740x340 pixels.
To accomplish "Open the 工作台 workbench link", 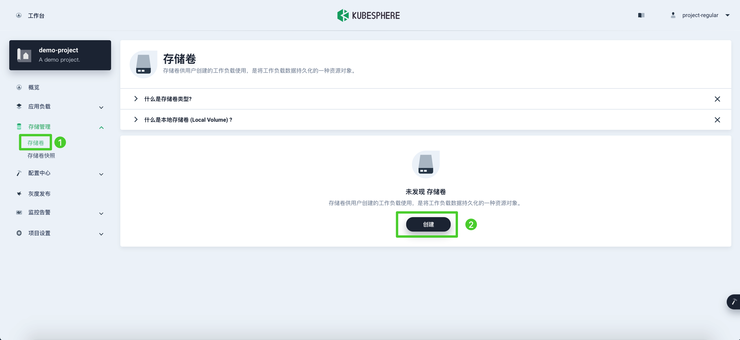I will tap(36, 16).
